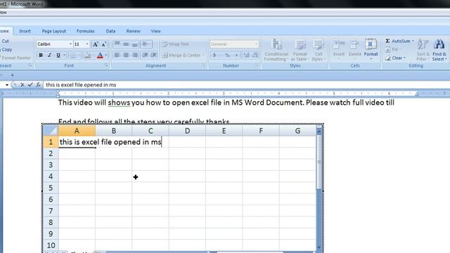Image resolution: width=450 pixels, height=253 pixels.
Task: Click the Copy command
Action: click(6, 49)
